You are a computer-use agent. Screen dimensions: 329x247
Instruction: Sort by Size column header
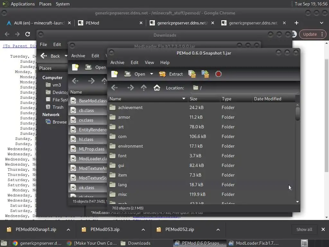point(204,99)
